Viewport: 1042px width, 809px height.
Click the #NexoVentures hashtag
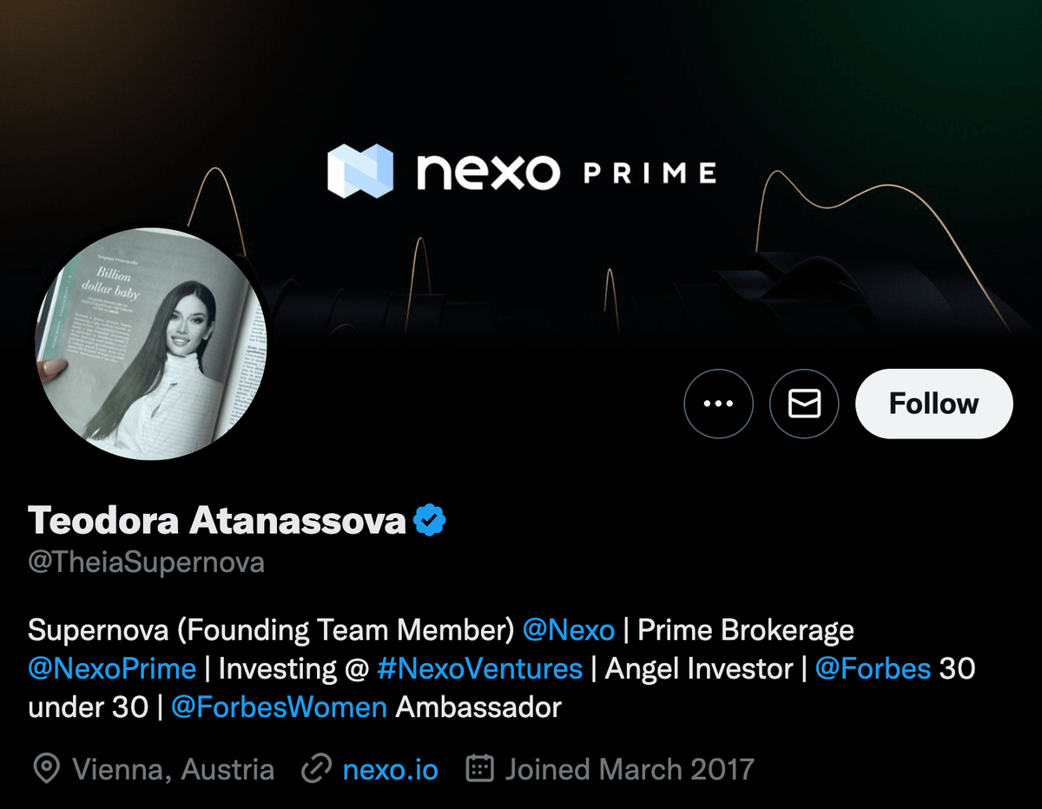(x=480, y=668)
